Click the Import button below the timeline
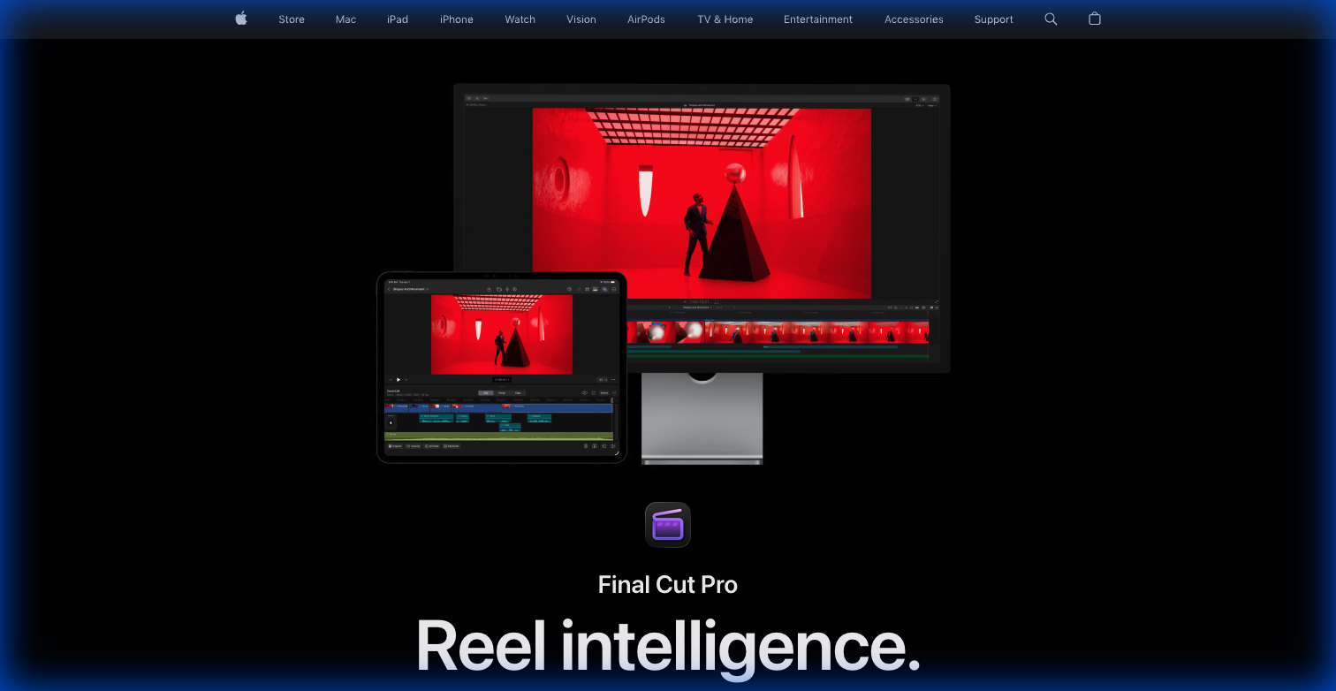The width and height of the screenshot is (1336, 691). point(396,446)
